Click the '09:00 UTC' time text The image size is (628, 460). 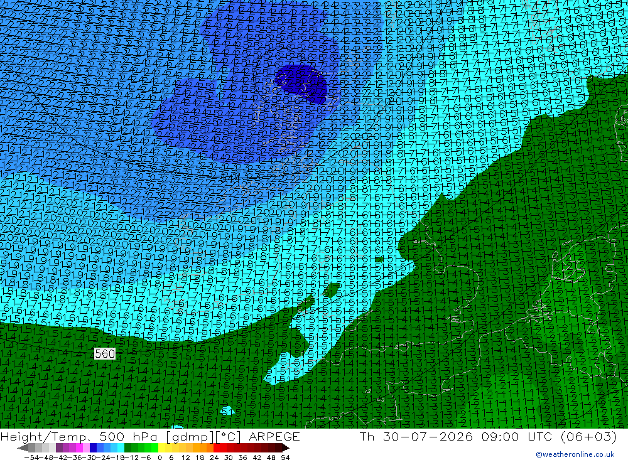click(x=517, y=436)
